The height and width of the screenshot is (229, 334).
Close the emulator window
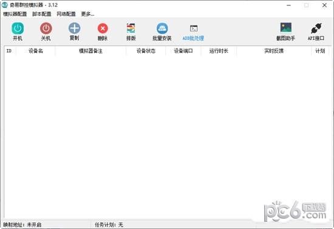(x=324, y=5)
